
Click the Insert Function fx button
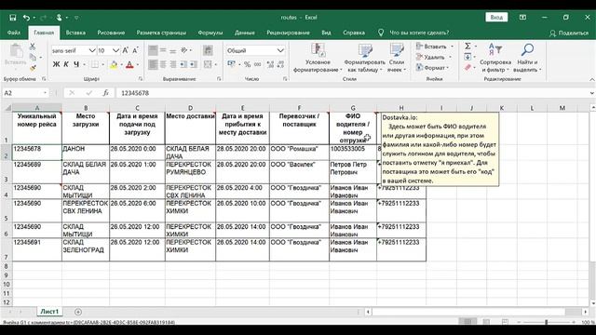[x=105, y=93]
